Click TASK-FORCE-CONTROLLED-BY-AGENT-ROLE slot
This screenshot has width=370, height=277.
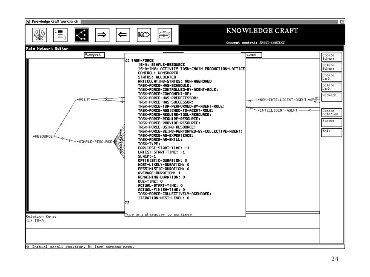pyautogui.click(x=178, y=90)
